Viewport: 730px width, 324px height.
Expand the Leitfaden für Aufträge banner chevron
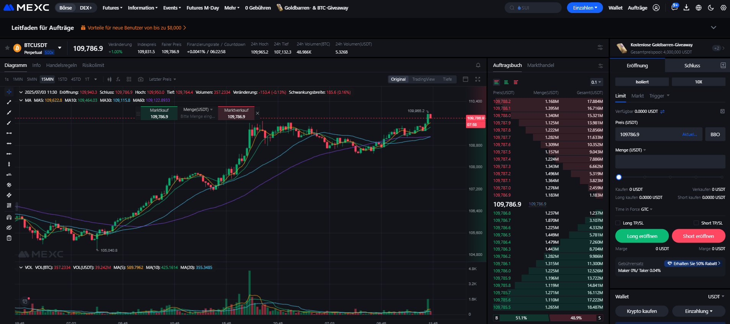(x=714, y=28)
